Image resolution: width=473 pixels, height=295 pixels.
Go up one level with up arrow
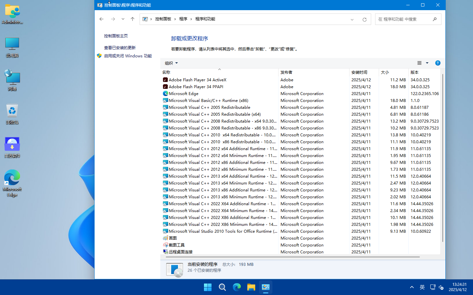pos(132,19)
